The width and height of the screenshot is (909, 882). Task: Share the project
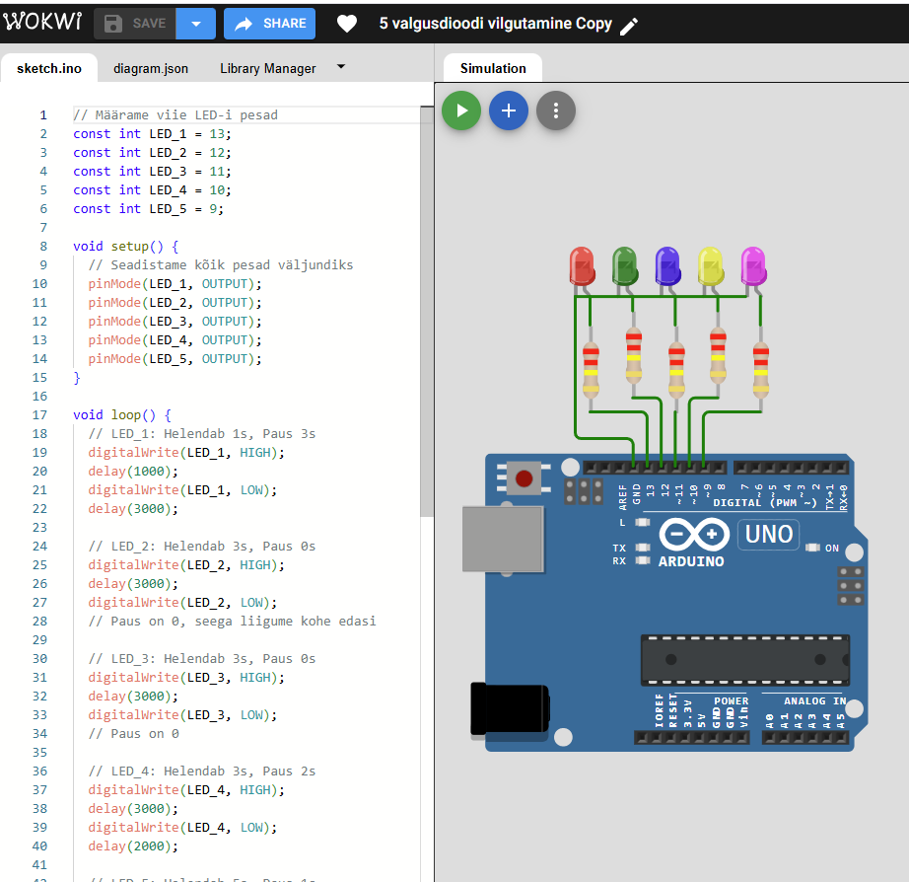269,24
